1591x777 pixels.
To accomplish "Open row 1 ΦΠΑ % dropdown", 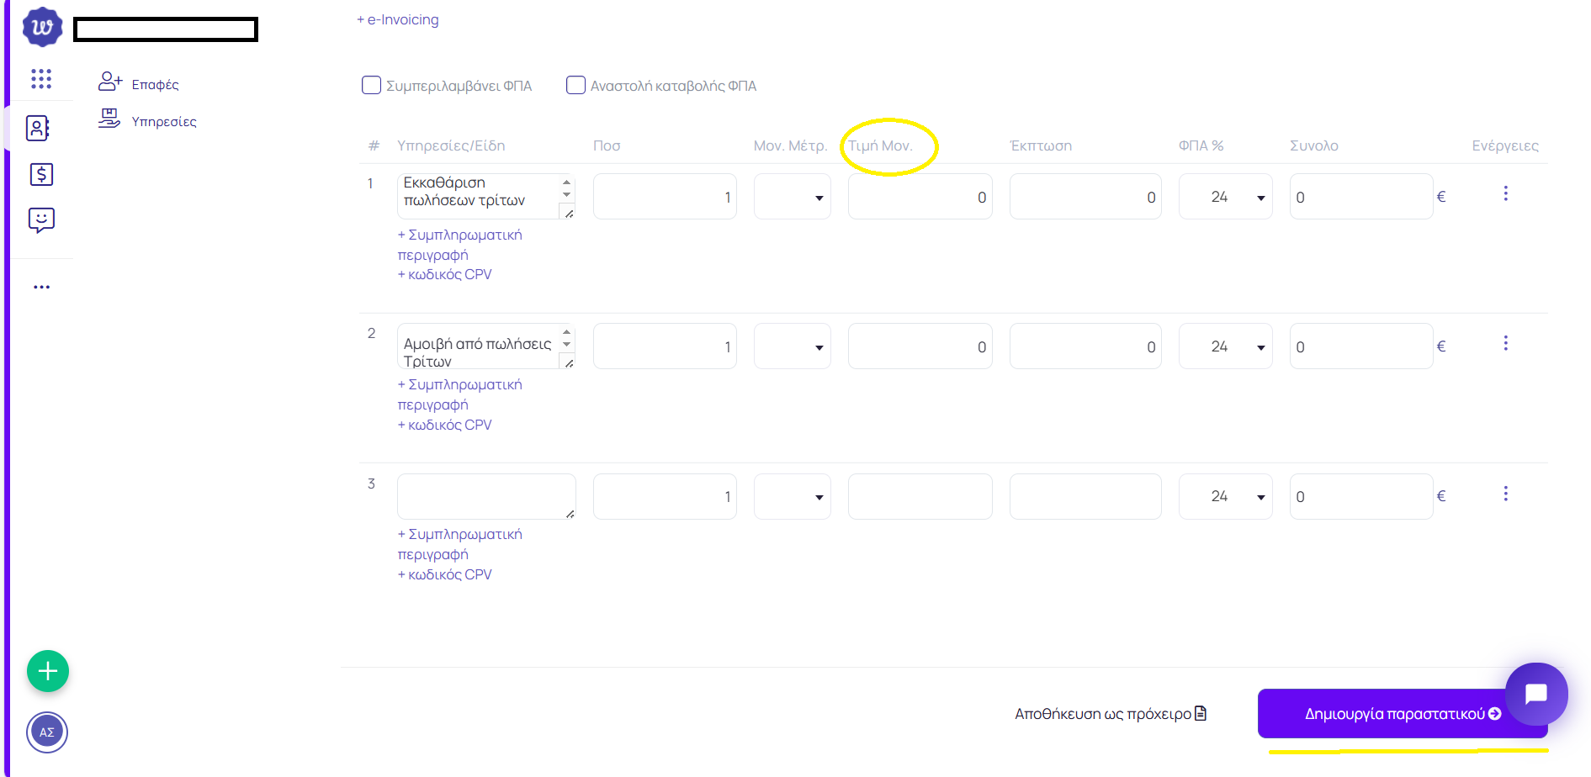I will pyautogui.click(x=1226, y=197).
